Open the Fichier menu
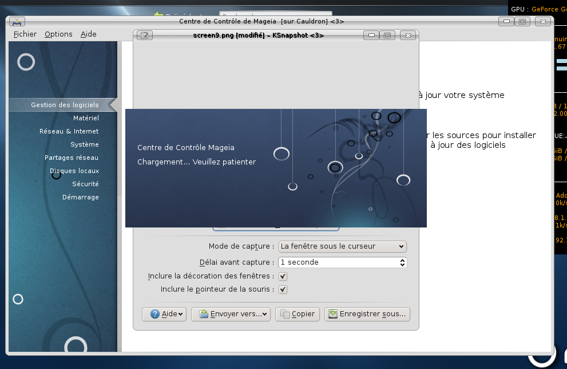The image size is (567, 369). point(25,34)
